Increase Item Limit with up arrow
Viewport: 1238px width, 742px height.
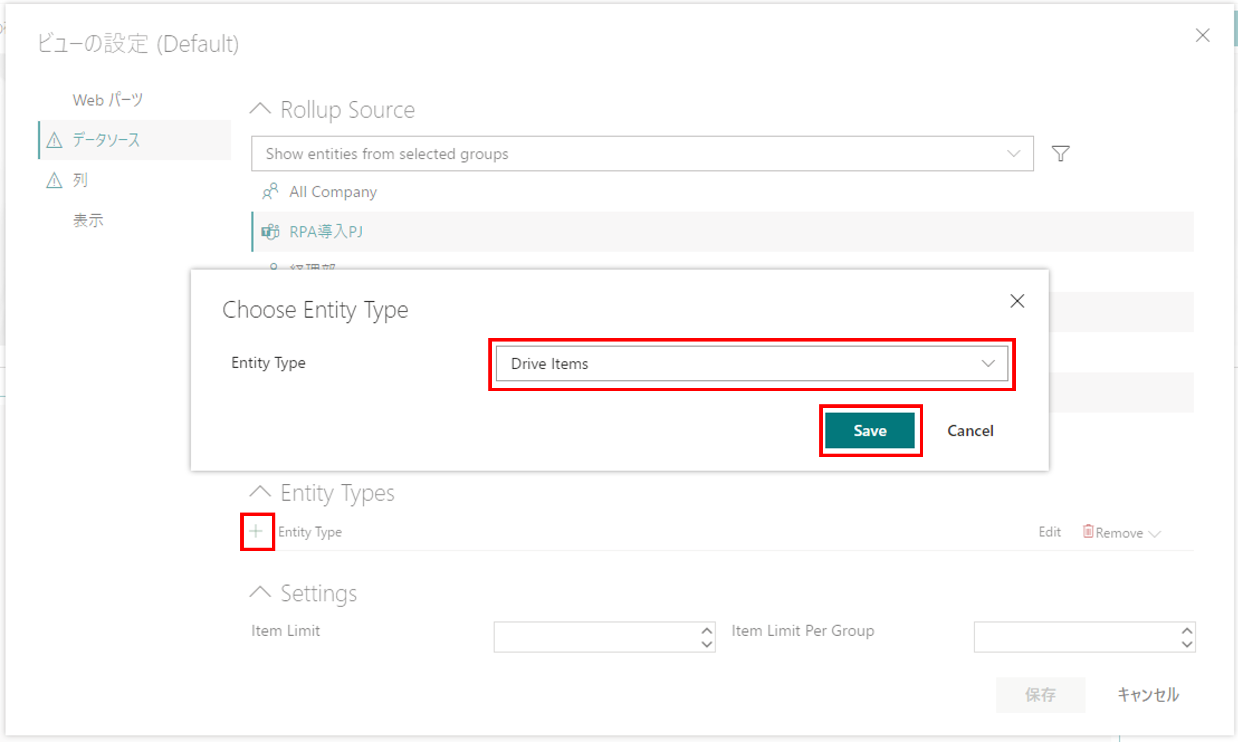point(706,630)
